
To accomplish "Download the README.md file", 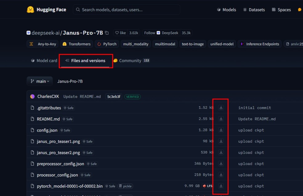I will pos(221,119).
